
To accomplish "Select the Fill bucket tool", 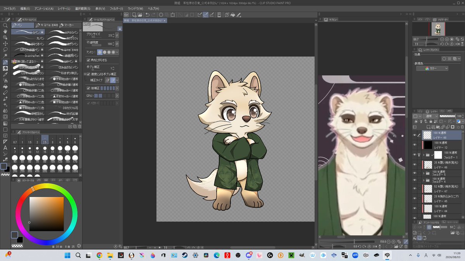I will pos(5,87).
